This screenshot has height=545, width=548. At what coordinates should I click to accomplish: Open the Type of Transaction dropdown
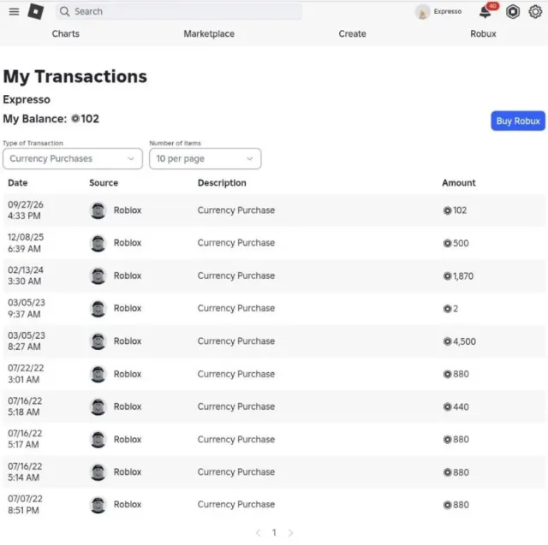pyautogui.click(x=73, y=159)
